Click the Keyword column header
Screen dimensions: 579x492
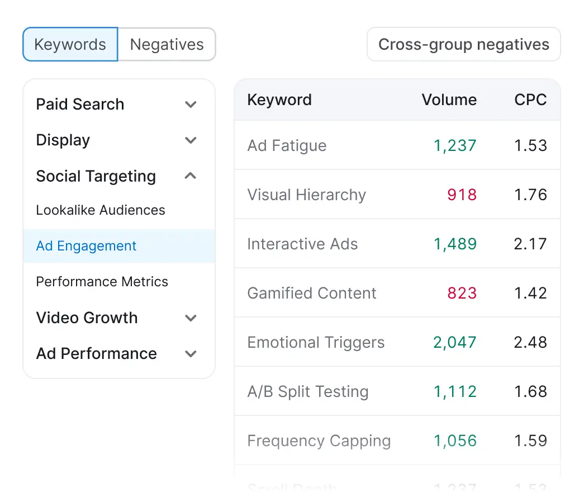tap(279, 100)
